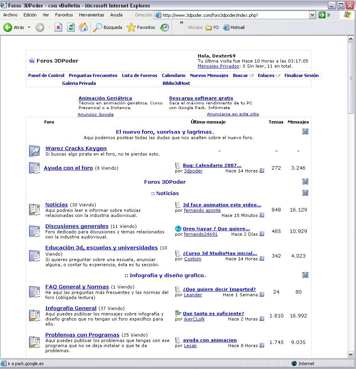356x369 pixels.
Task: Click the Discusiones generales forum icon
Action: point(35,231)
